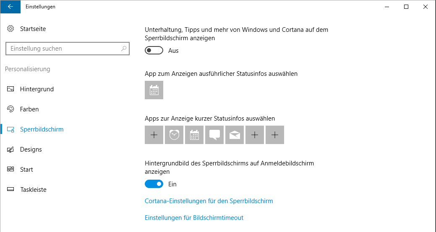The height and width of the screenshot is (232, 436).
Task: Focus the Einstellung suchen search field
Action: [x=63, y=49]
